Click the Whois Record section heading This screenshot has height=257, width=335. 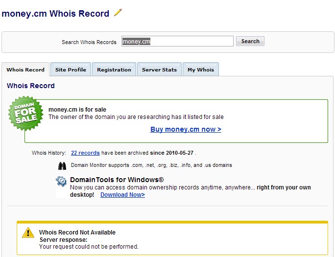31,86
